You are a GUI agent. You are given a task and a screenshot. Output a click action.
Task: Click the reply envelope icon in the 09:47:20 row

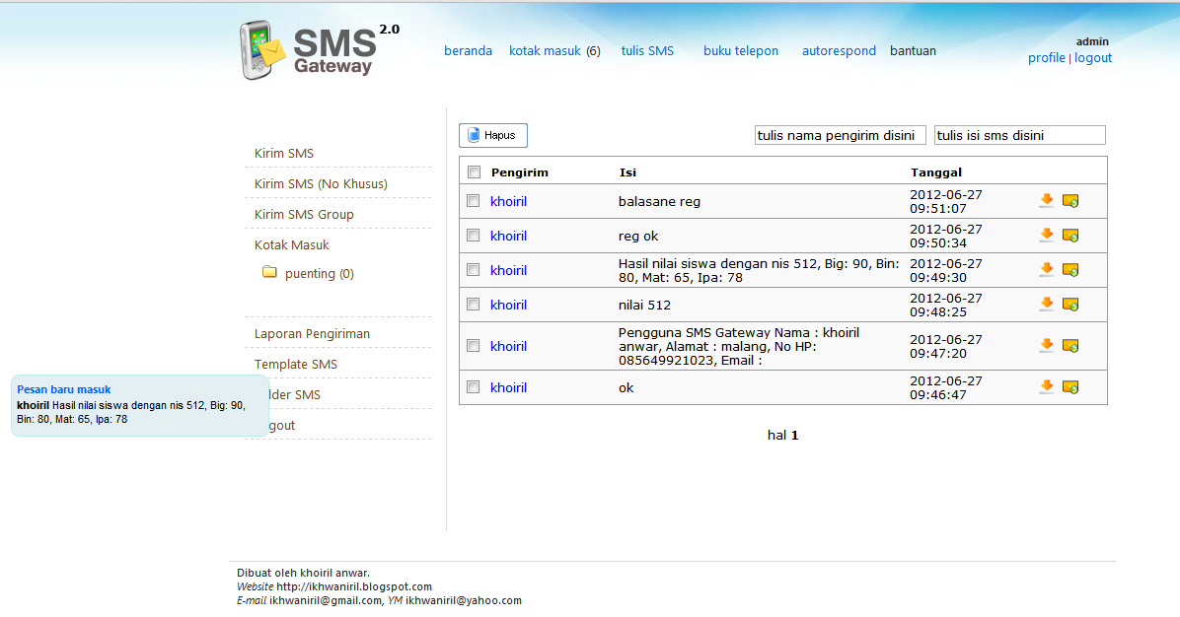[x=1070, y=346]
